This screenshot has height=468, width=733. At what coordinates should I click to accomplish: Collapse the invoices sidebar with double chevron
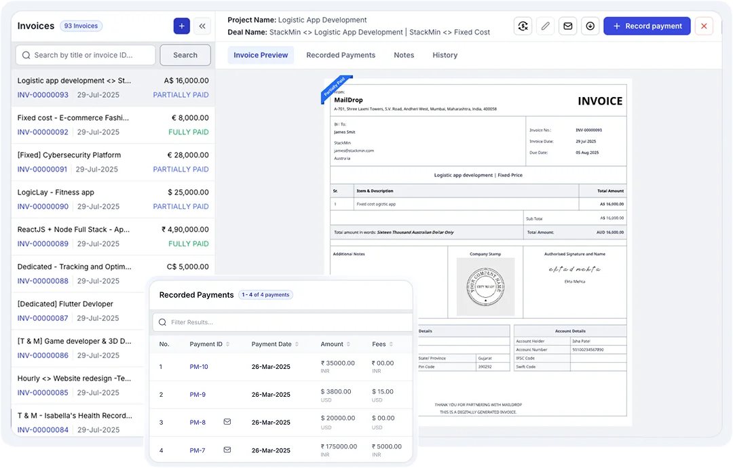pyautogui.click(x=202, y=26)
